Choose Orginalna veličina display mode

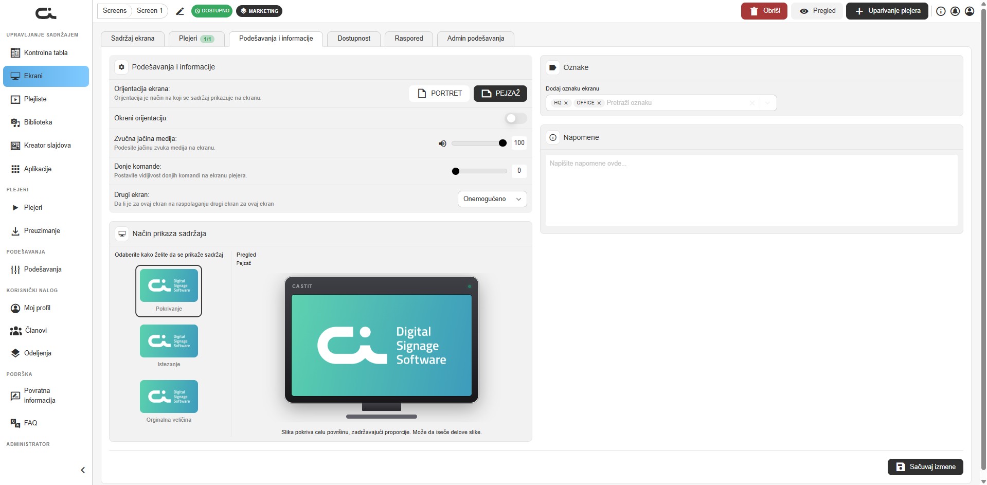coord(169,402)
